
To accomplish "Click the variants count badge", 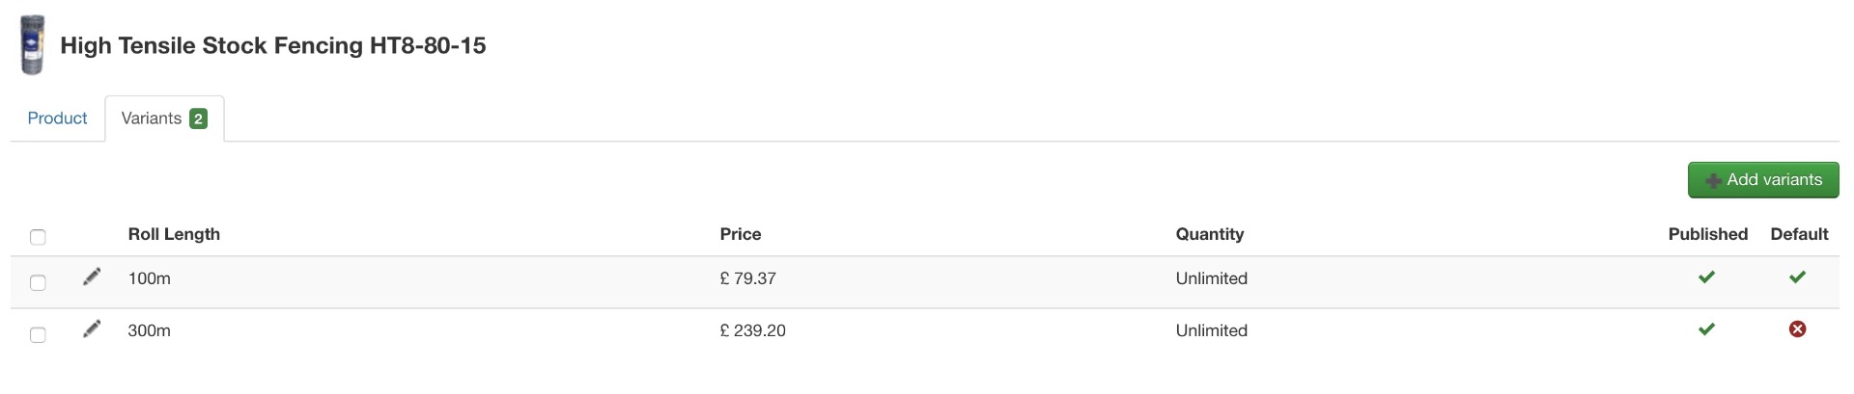I will [198, 118].
